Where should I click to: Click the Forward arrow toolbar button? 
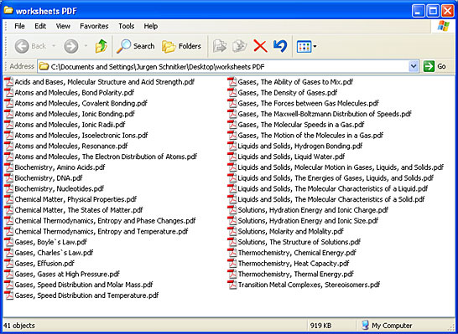coord(71,46)
